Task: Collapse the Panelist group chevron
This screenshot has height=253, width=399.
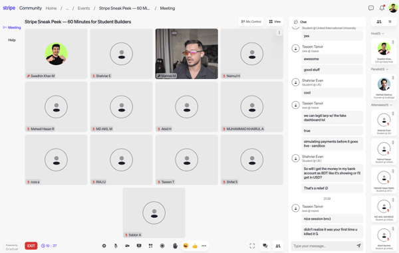Action: point(387,69)
